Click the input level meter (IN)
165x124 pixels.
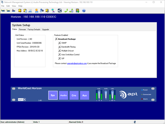click(x=99, y=95)
